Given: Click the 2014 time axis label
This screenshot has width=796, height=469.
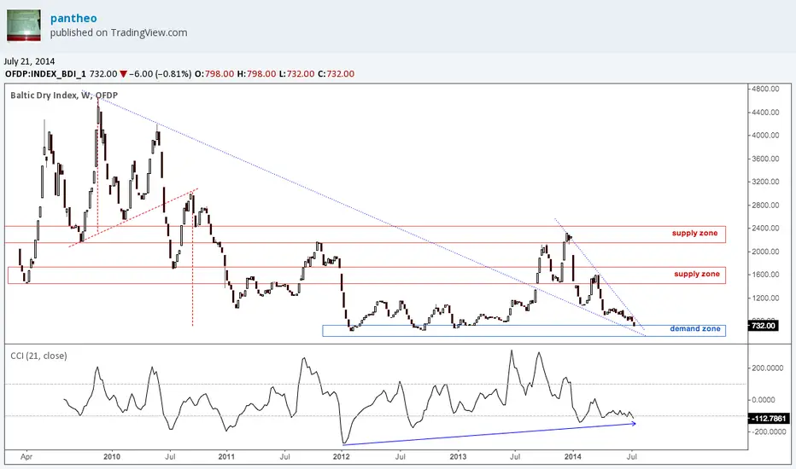Looking at the screenshot, I should click(573, 457).
